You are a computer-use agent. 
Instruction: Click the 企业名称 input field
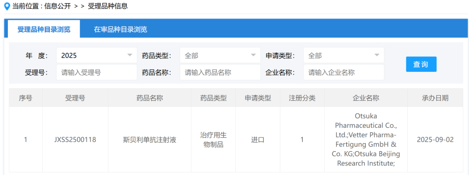point(344,72)
